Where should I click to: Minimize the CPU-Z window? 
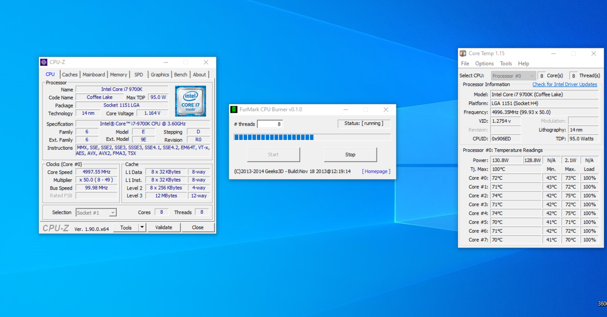pos(166,62)
